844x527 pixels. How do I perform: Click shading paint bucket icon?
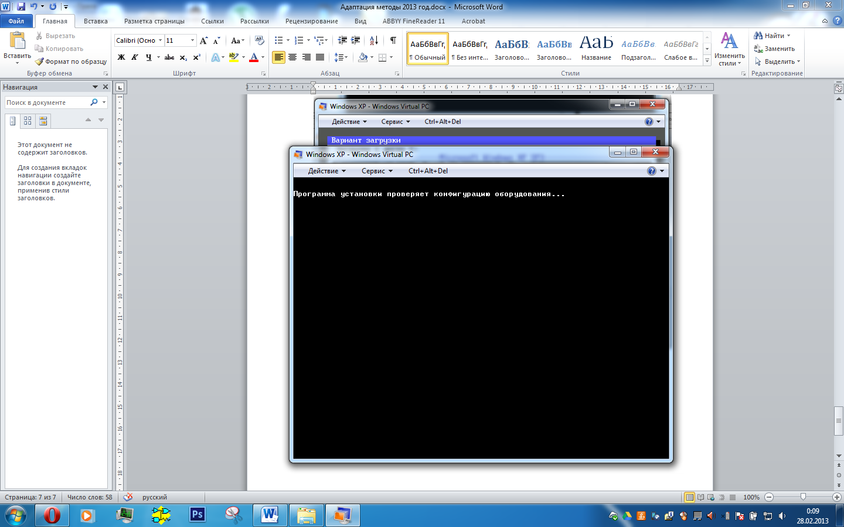point(363,57)
